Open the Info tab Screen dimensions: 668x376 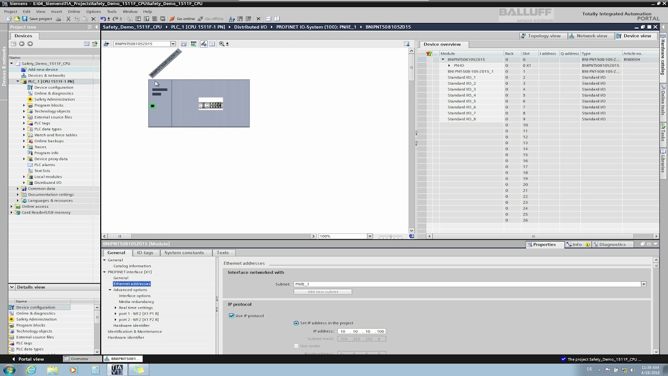578,244
